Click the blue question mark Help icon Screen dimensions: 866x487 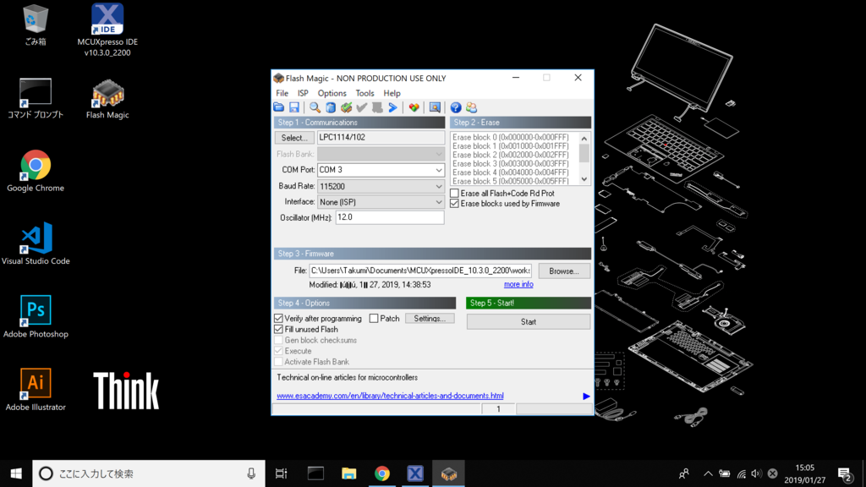(x=456, y=107)
